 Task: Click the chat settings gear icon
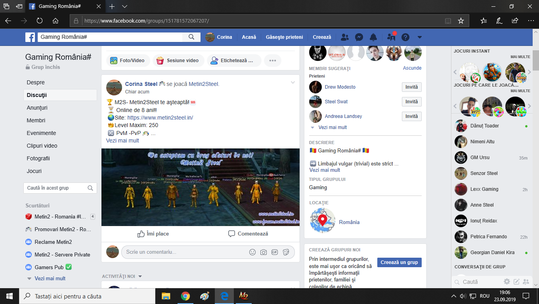pos(507,282)
